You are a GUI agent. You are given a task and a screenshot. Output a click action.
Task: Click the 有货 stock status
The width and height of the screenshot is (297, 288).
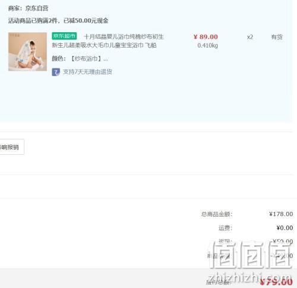pyautogui.click(x=277, y=37)
